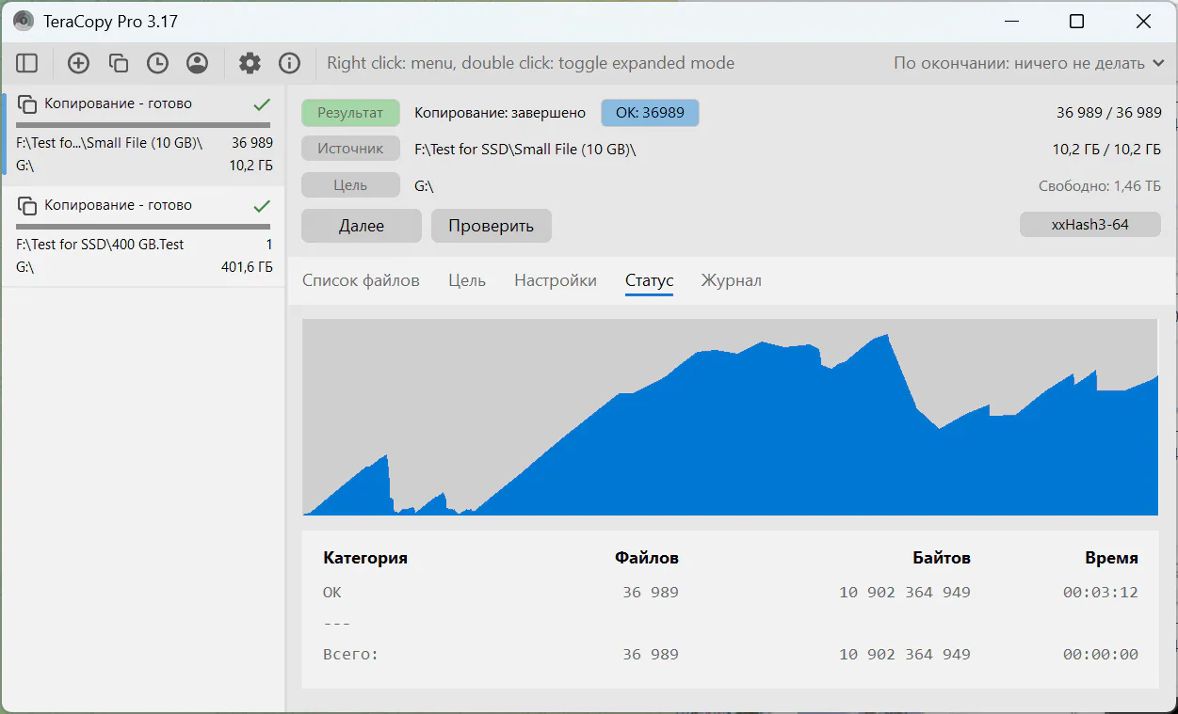Click copy icon of 400 GB.Test job
1178x714 pixels.
tap(27, 206)
